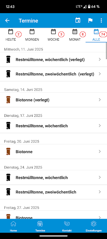
Task: Select the MONAT tab
Action: (x=75, y=35)
